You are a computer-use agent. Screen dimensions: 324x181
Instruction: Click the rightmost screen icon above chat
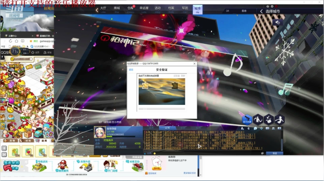click(279, 128)
